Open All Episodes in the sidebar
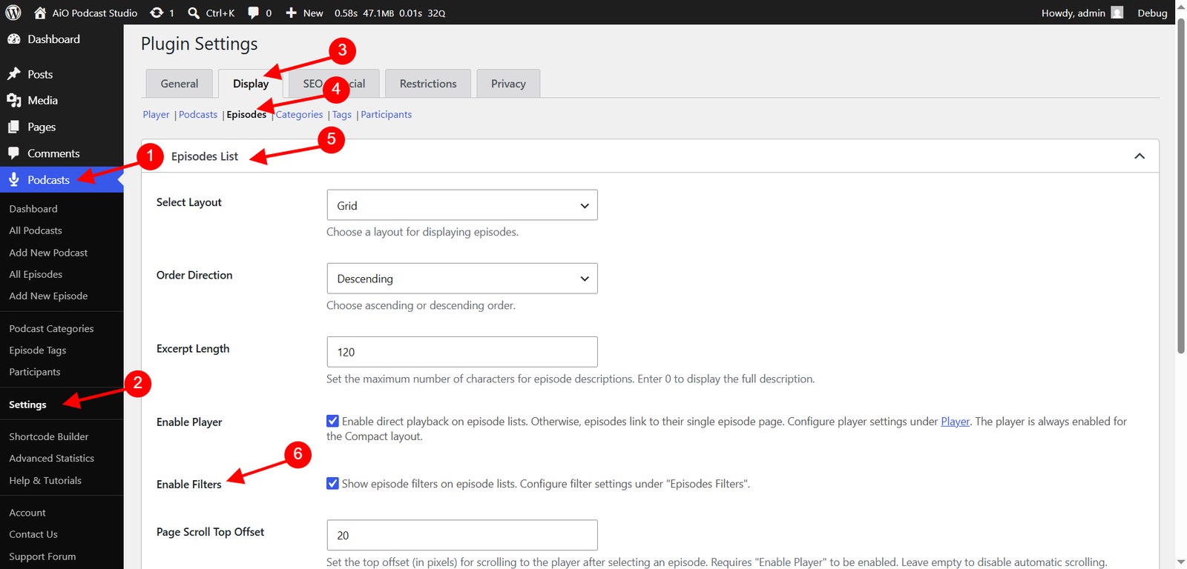1187x569 pixels. pyautogui.click(x=36, y=274)
